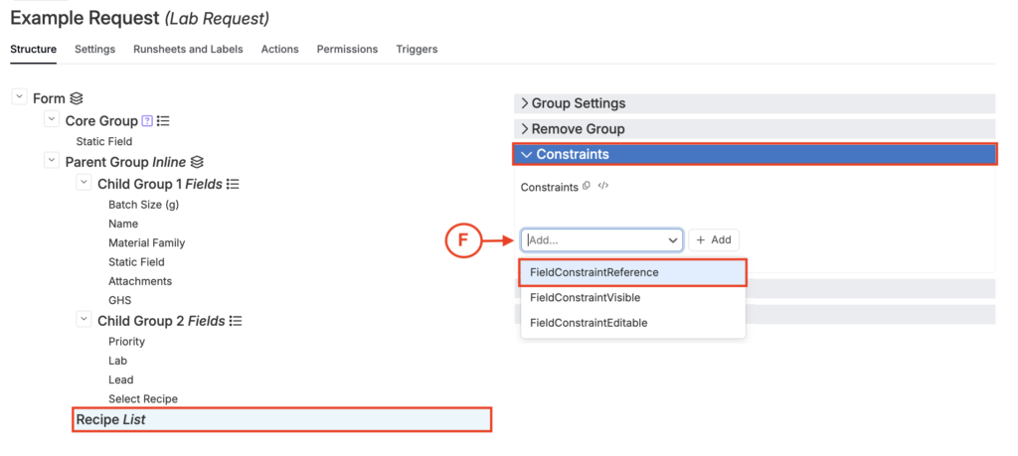Viewport: 1018px width, 456px height.
Task: Collapse the Form tree node
Action: pos(19,97)
